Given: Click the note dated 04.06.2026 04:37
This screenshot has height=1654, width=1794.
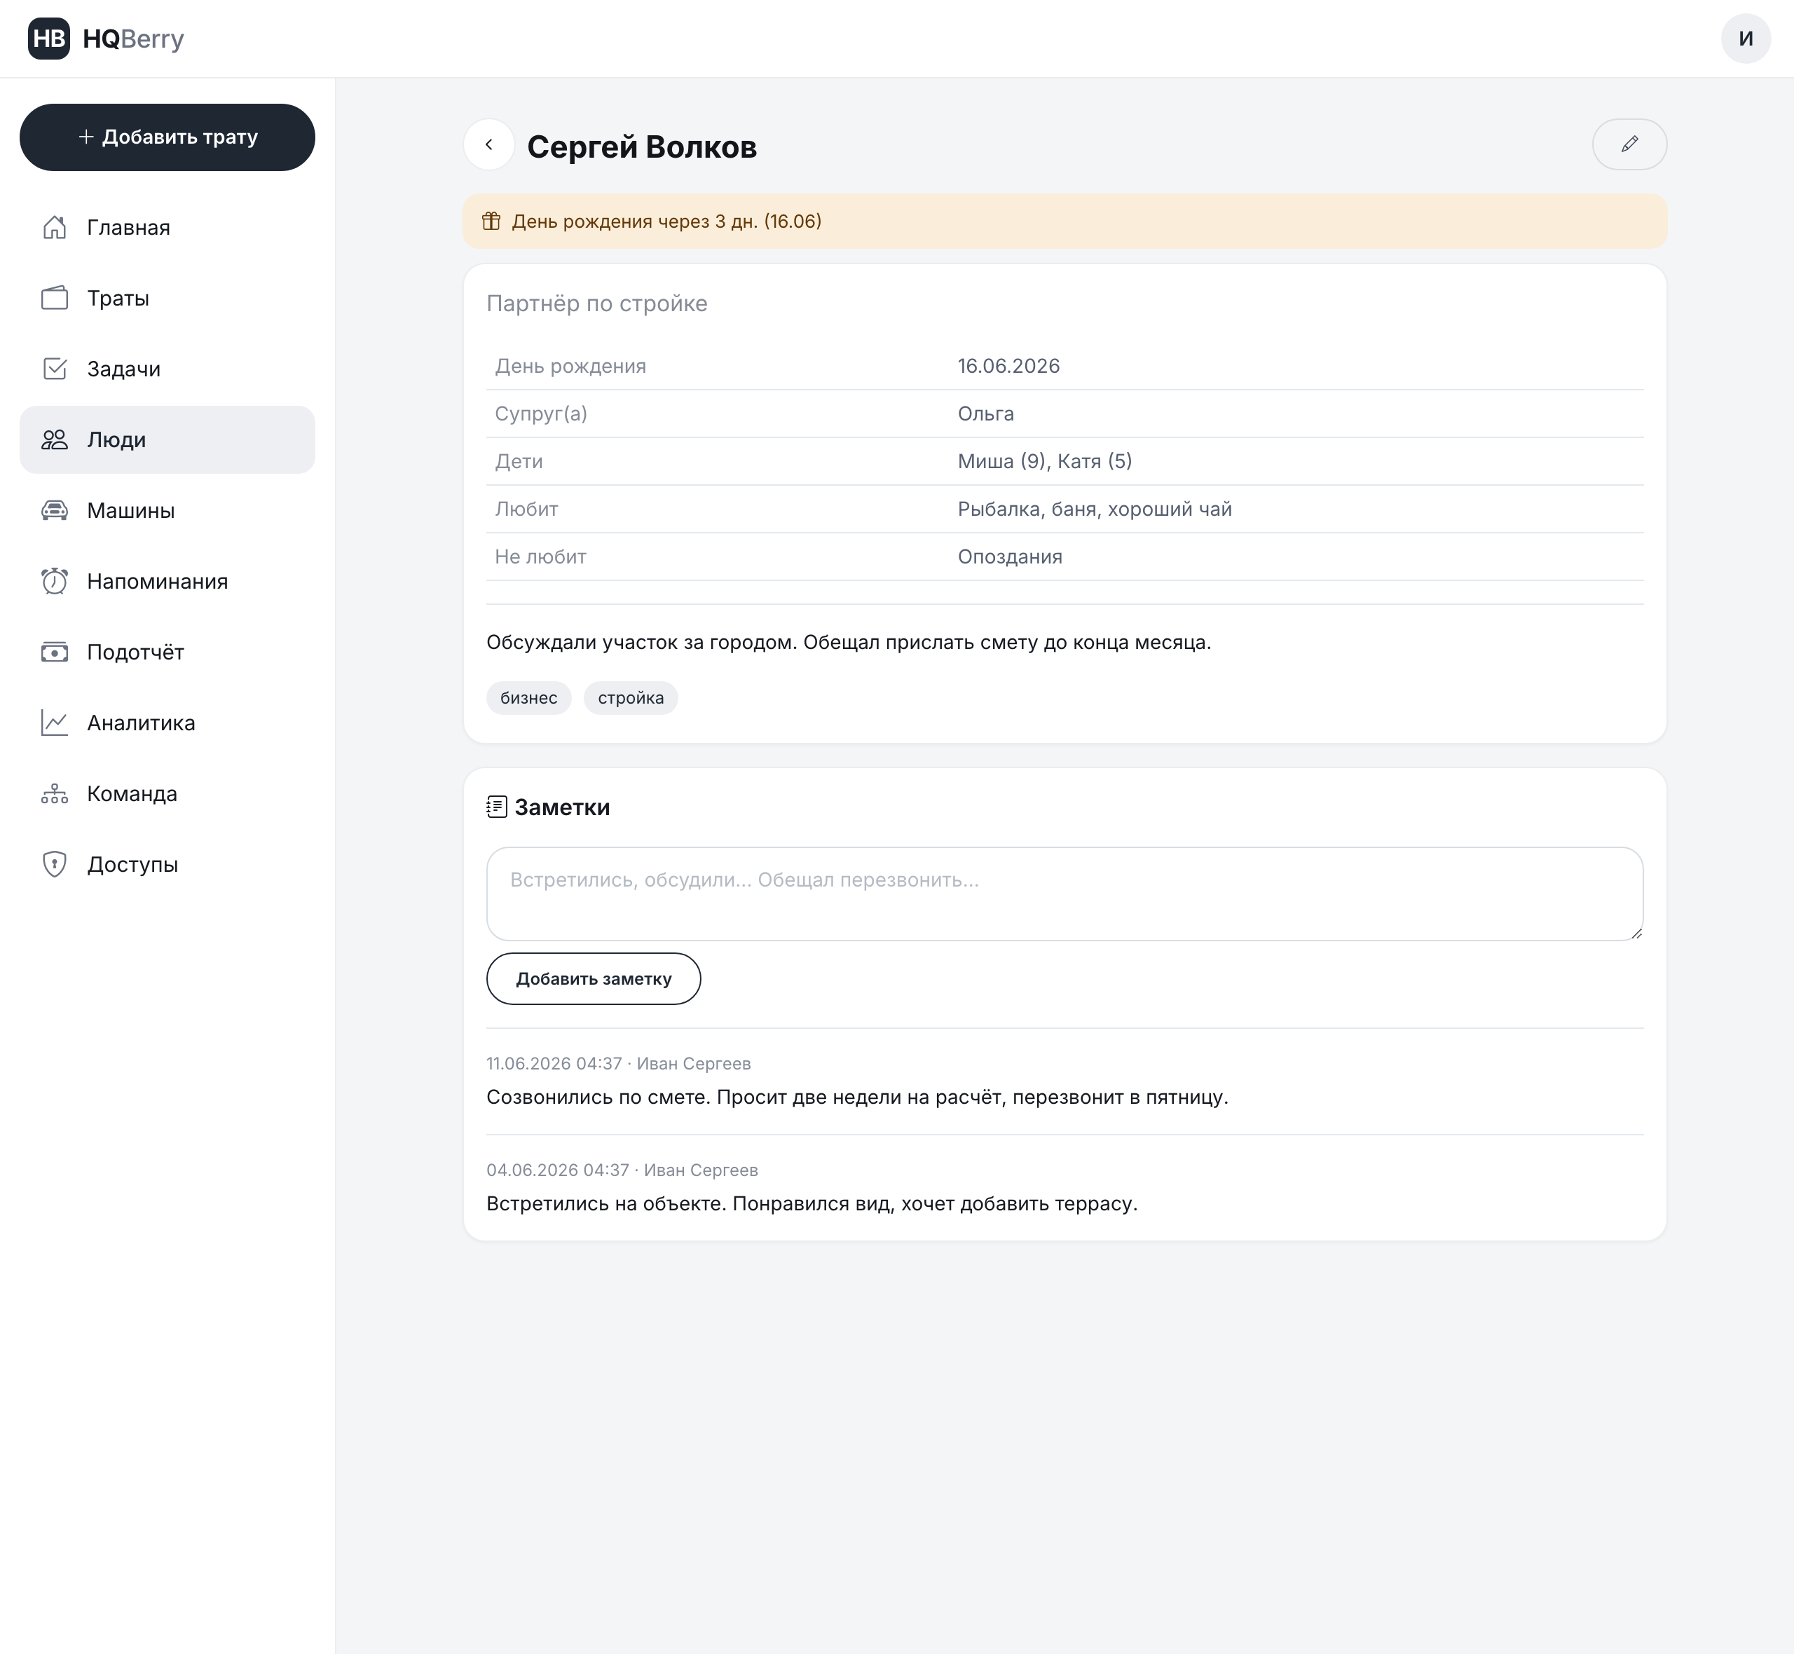Looking at the screenshot, I should 622,1170.
